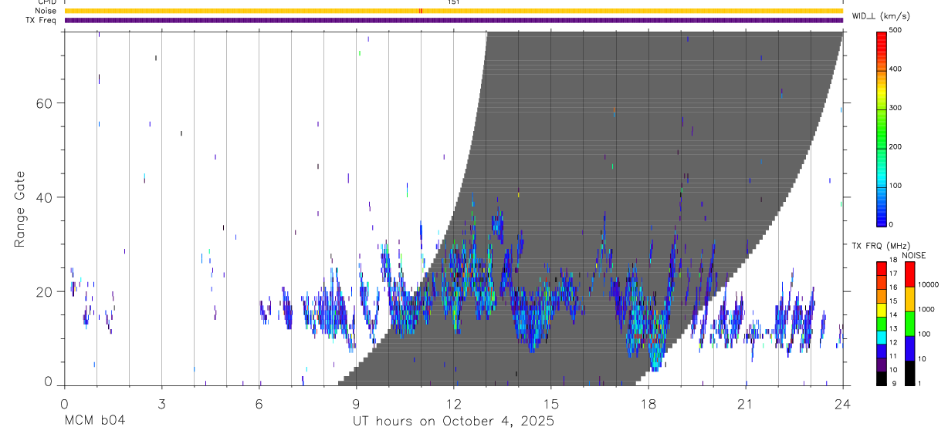Click the 'UT hours on October 4, 2025' caption
The image size is (948, 437).
point(454,422)
